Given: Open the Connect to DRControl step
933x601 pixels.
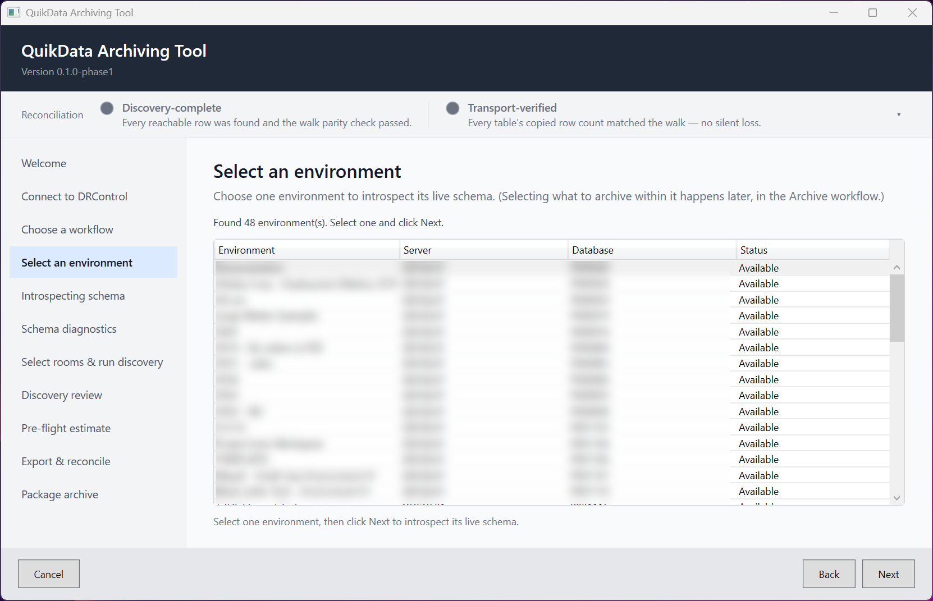Looking at the screenshot, I should point(93,196).
